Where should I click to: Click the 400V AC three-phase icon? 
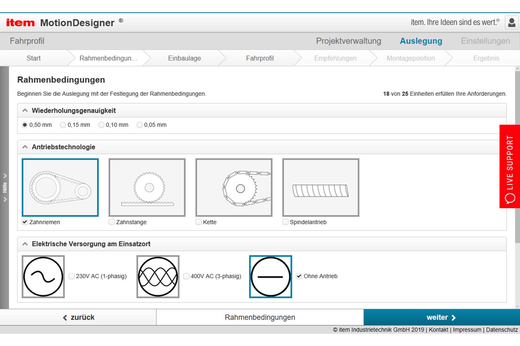[158, 277]
